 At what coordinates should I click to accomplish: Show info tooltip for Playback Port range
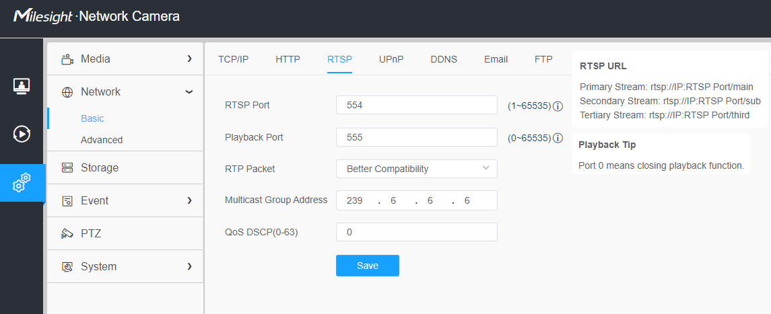558,138
